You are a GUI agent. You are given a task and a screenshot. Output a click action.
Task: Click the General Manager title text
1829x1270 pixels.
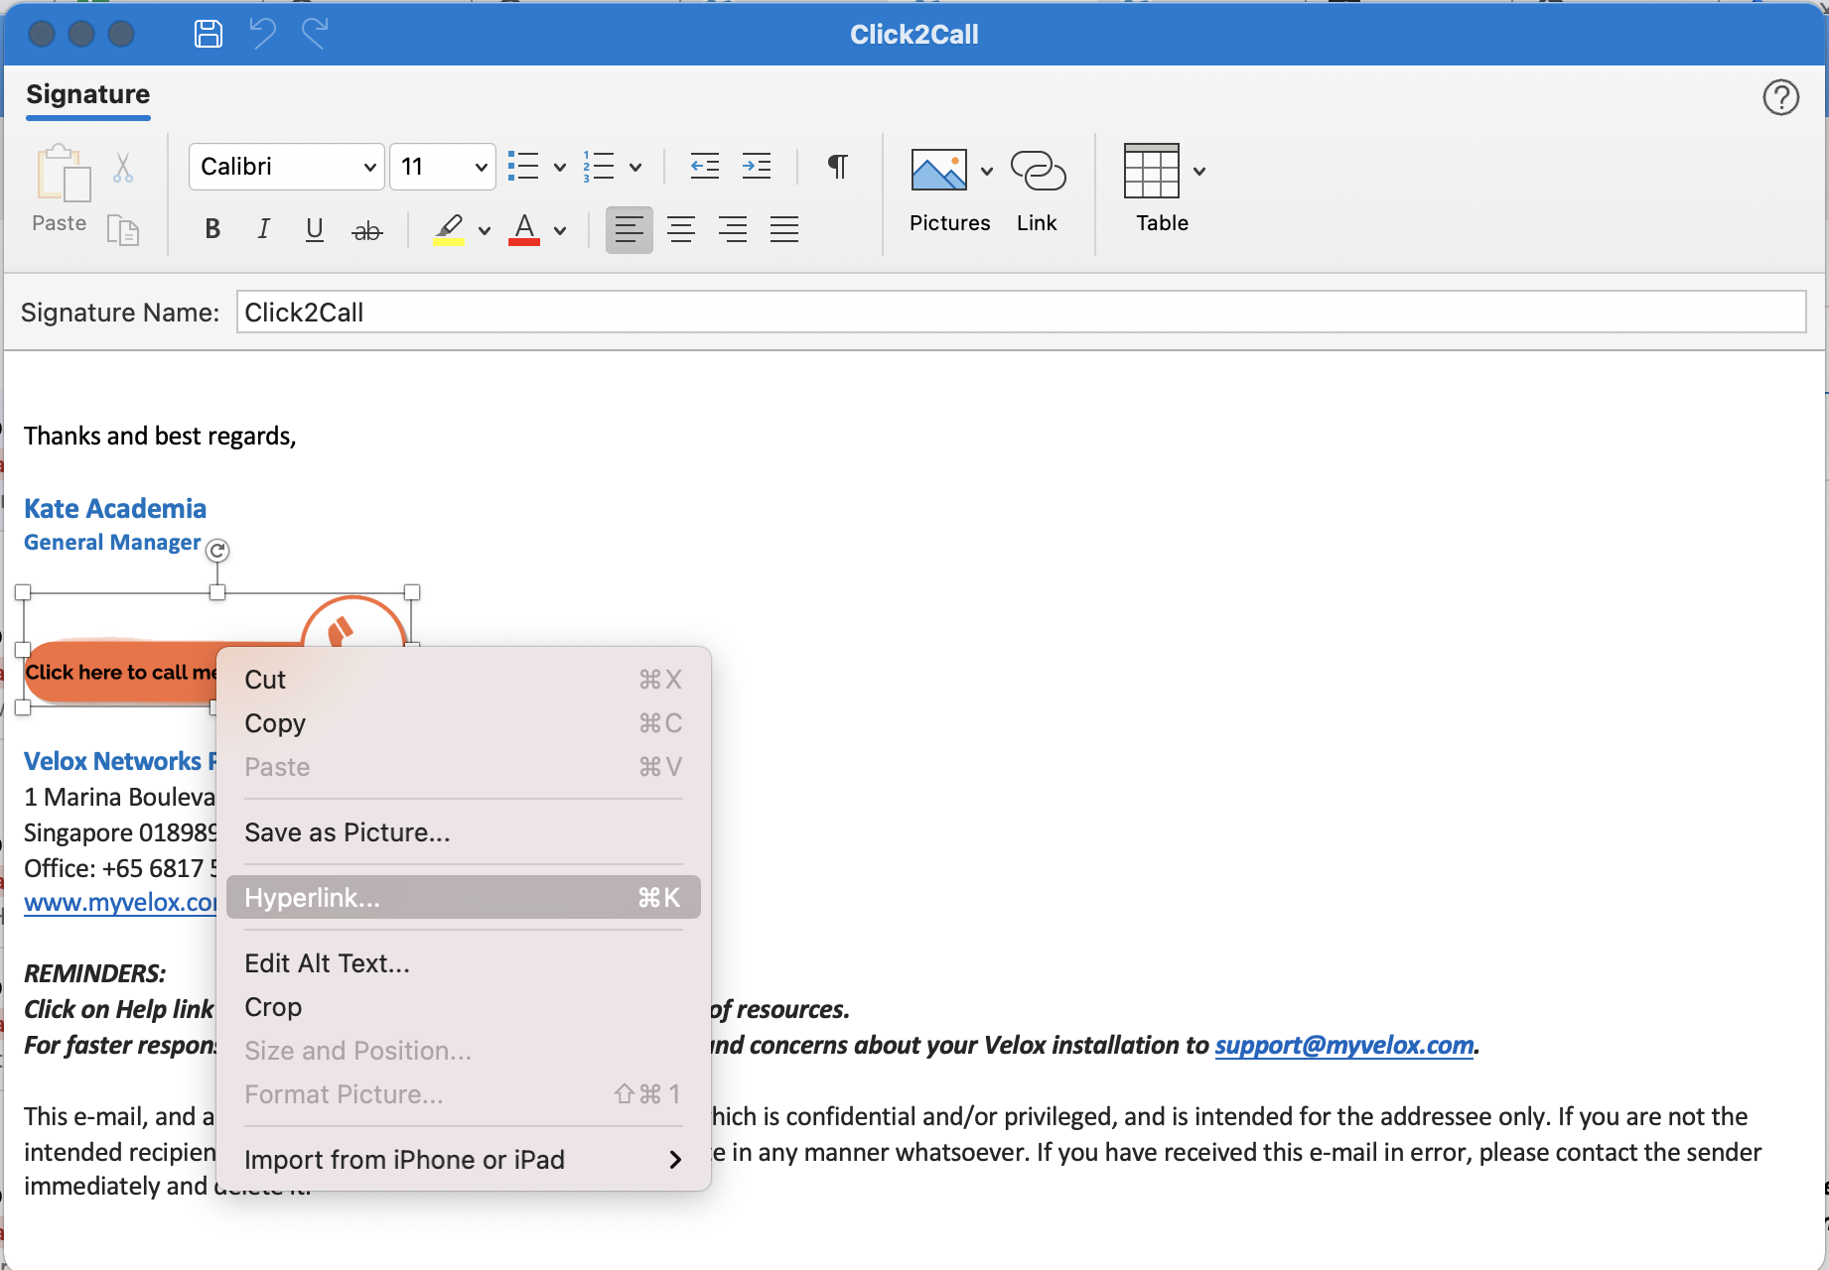[x=112, y=543]
